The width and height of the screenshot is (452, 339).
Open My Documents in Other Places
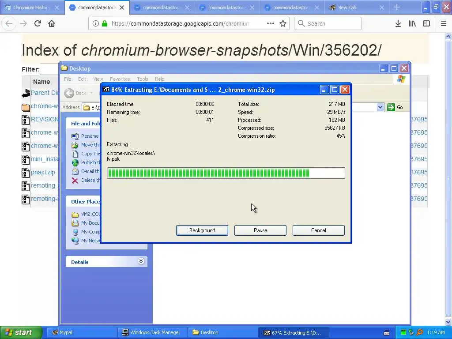[x=90, y=223]
